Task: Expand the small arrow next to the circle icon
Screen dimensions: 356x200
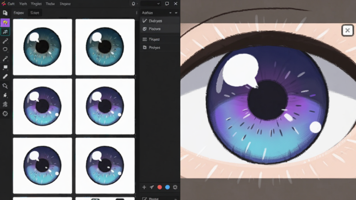Action: tap(137, 4)
